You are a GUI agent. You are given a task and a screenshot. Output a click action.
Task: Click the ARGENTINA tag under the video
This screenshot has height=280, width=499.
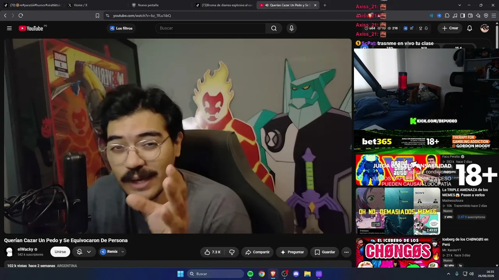67,266
